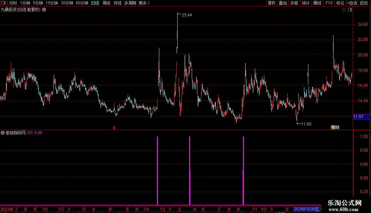Click the diamond icon above the chart
The image size is (371, 213).
(344, 10)
